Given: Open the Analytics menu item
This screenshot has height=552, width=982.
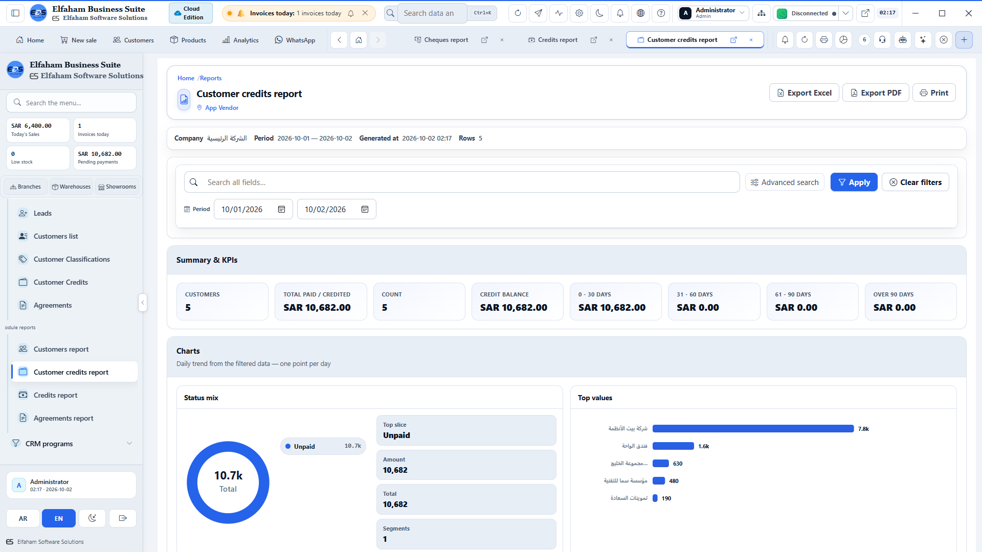Looking at the screenshot, I should coord(240,40).
